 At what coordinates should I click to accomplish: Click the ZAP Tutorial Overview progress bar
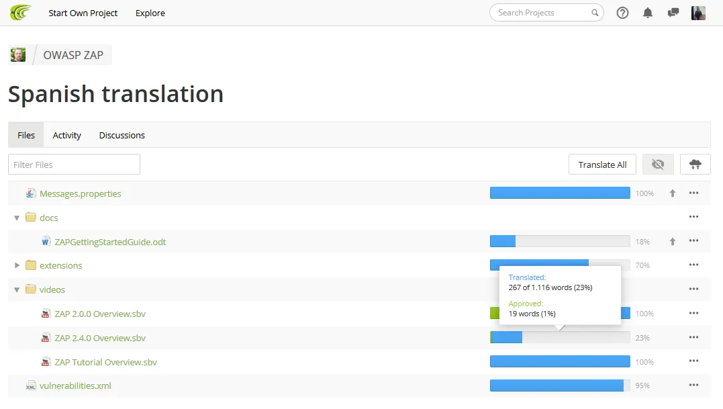(x=560, y=361)
